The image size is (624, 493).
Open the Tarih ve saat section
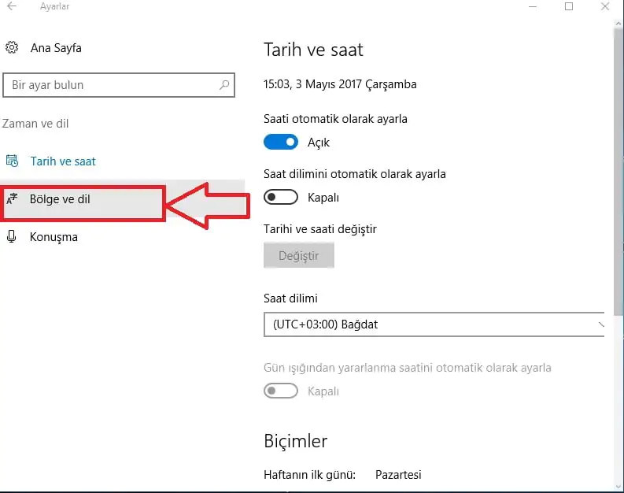63,161
